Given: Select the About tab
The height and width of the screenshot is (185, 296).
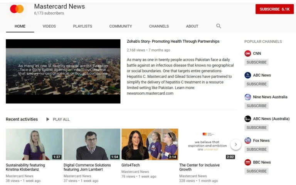Looking at the screenshot, I should [192, 26].
